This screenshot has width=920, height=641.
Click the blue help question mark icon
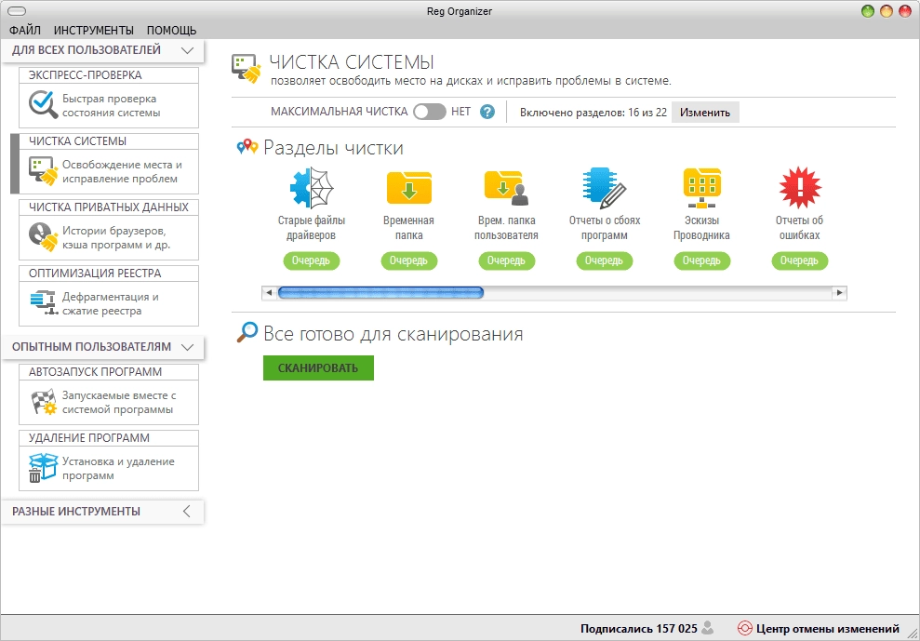pos(487,112)
